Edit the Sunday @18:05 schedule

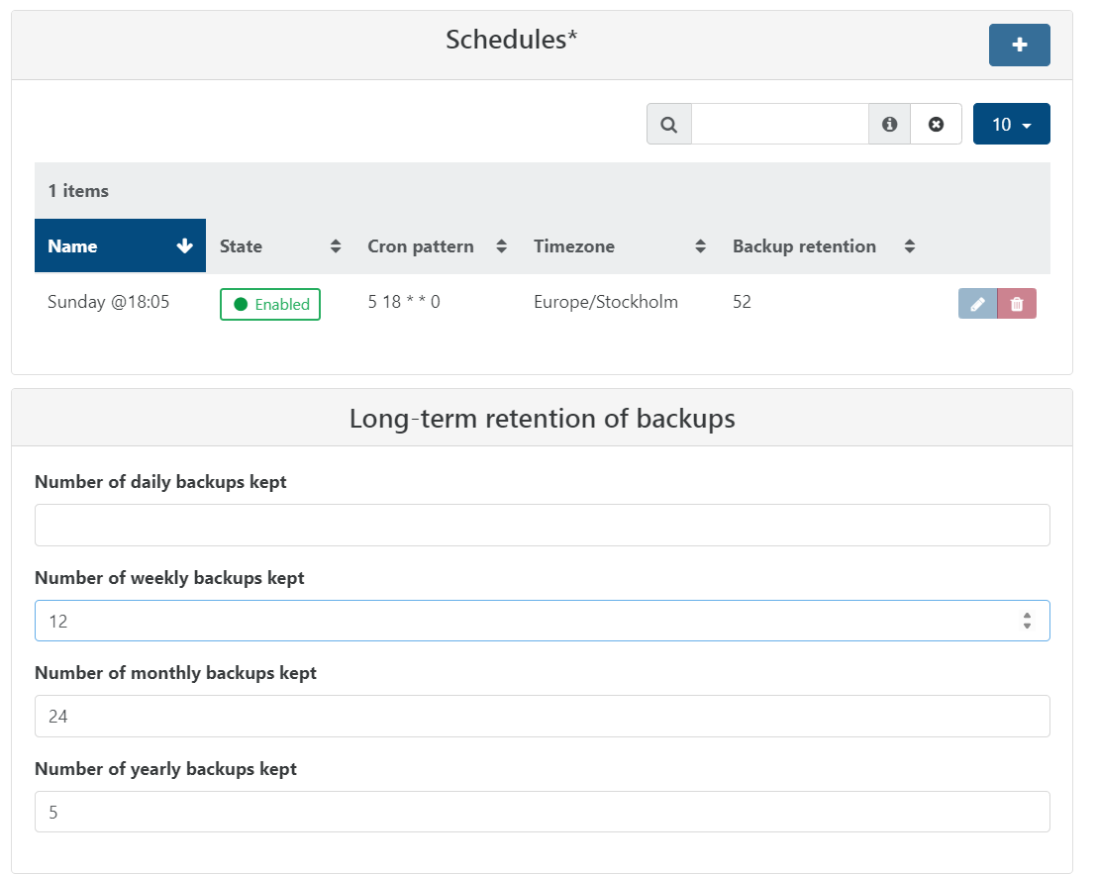(977, 304)
